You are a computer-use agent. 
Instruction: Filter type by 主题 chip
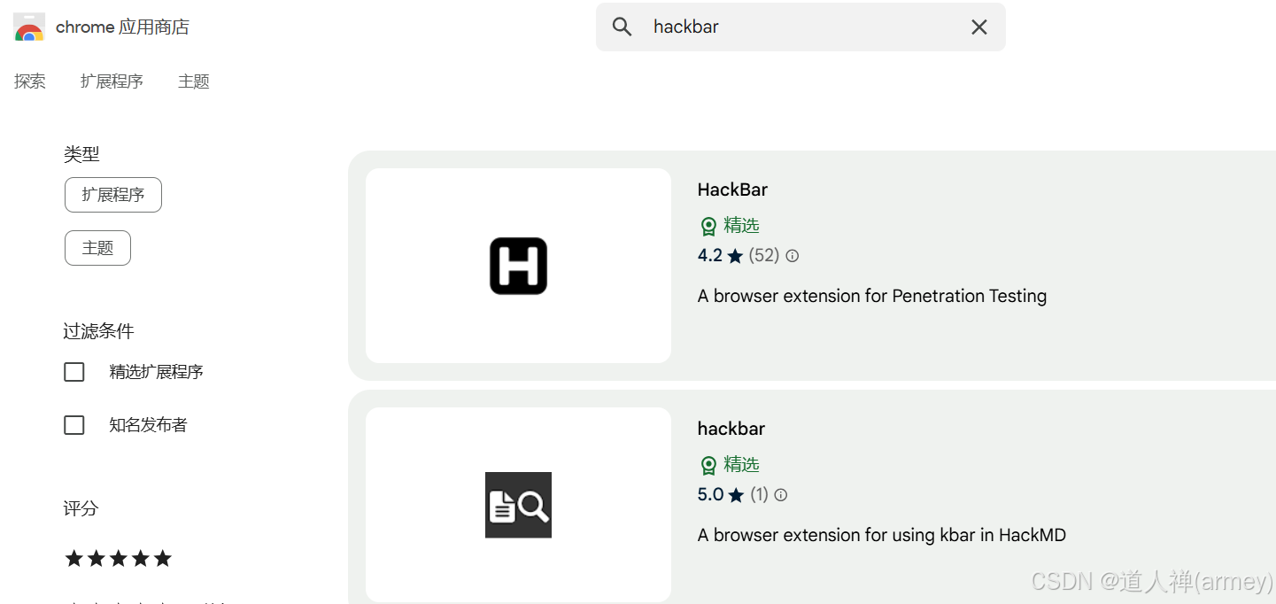[x=97, y=248]
